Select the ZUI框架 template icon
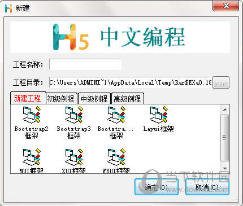Screen dimensions: 243x206 [x=74, y=157]
